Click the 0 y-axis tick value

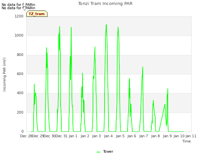(22, 131)
